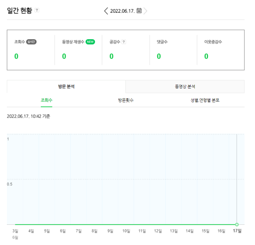The width and height of the screenshot is (255, 245).
Task: Click the 공감수 count value
Action: click(112, 56)
